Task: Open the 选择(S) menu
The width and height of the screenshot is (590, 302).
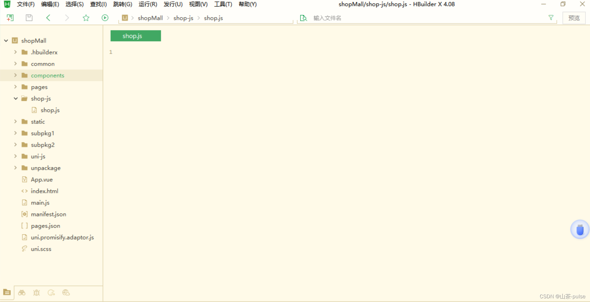Action: [x=74, y=4]
